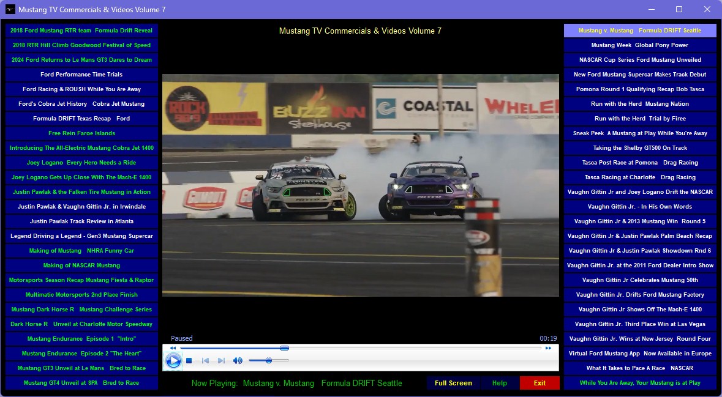This screenshot has height=397, width=722.
Task: Play Mustang Week Global Pony Power
Action: (640, 45)
